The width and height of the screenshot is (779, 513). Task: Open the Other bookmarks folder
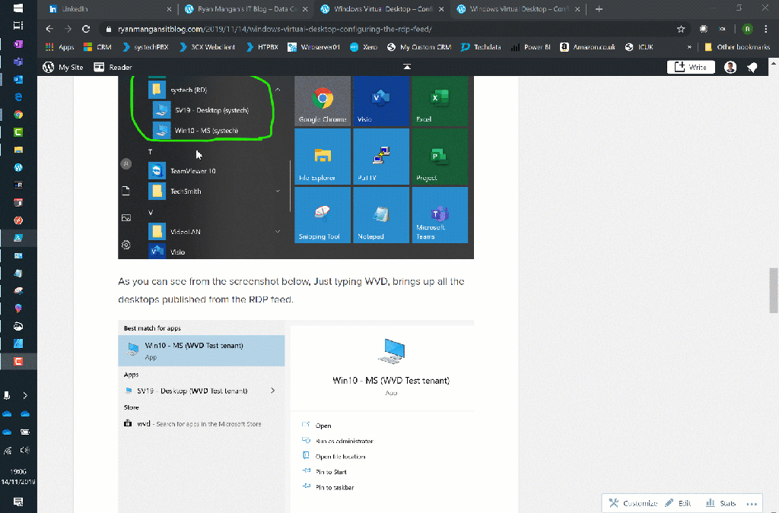pos(737,47)
